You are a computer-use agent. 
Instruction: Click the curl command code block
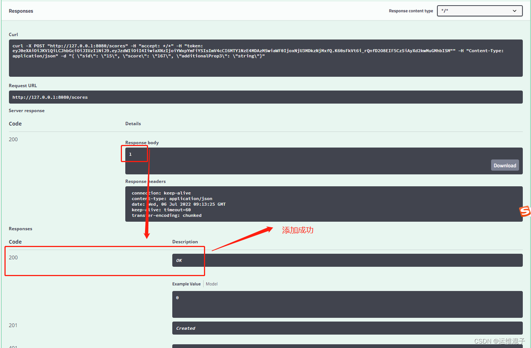pyautogui.click(x=265, y=58)
